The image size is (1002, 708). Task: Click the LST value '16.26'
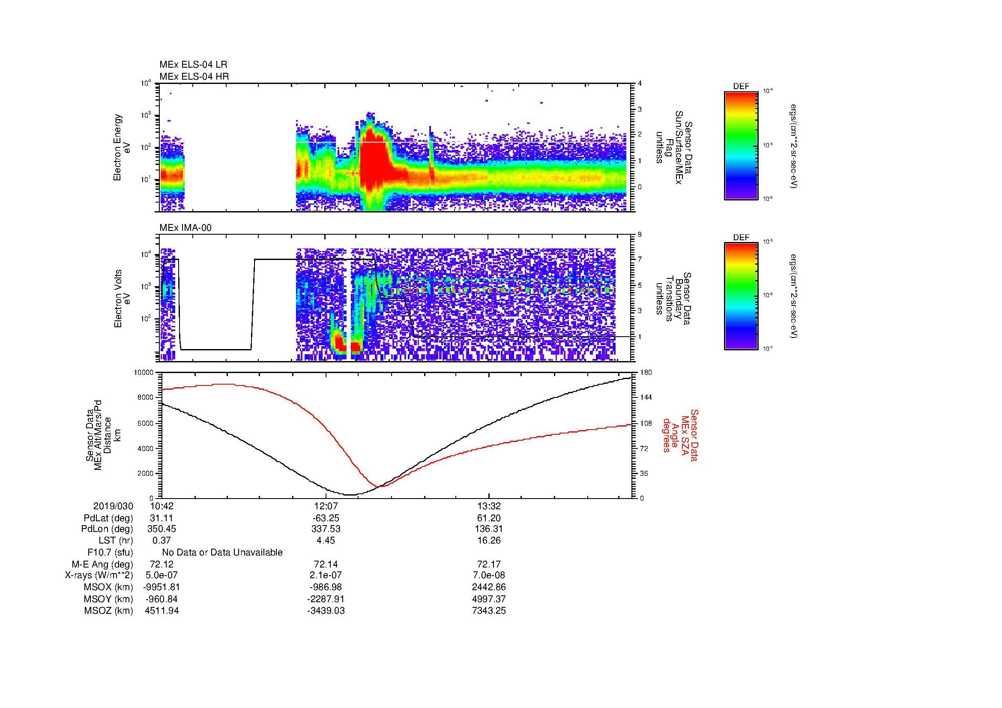click(489, 541)
